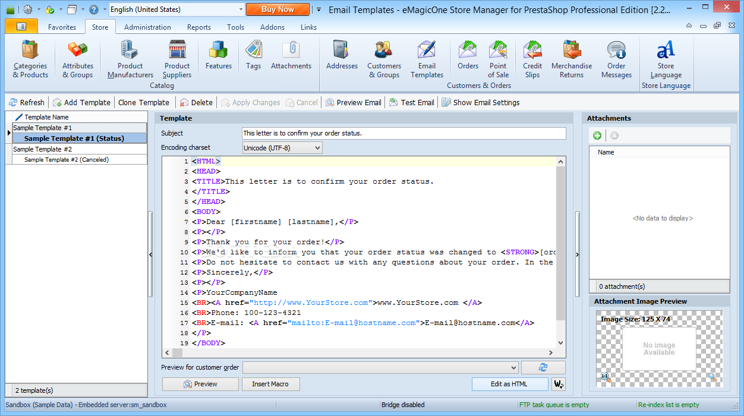Open Preview Email from toolbar

click(x=353, y=102)
